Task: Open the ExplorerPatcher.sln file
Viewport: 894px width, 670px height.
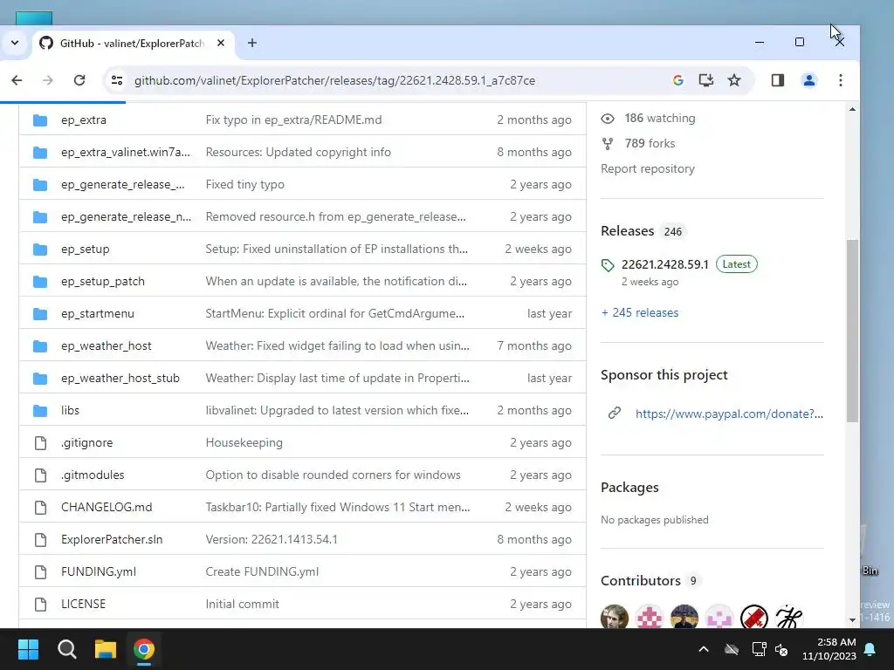Action: point(112,539)
